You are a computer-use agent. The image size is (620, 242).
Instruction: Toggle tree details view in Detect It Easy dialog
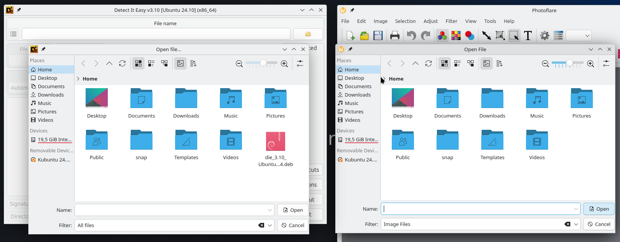point(164,63)
